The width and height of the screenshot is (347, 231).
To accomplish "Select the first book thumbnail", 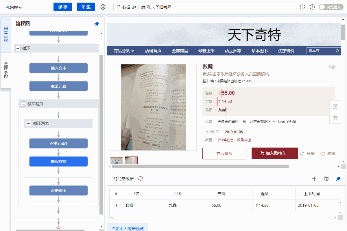I will [x=117, y=161].
